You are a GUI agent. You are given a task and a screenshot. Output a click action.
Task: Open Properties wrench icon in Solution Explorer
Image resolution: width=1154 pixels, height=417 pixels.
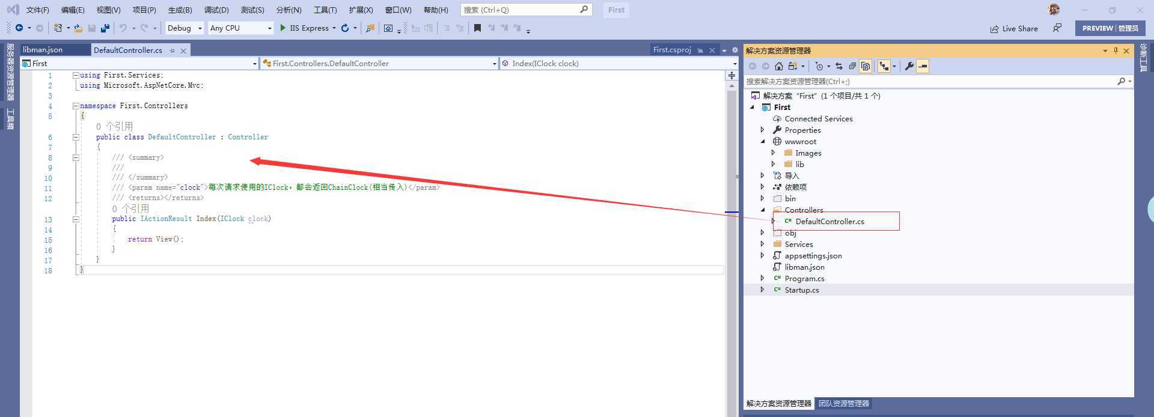coord(909,66)
